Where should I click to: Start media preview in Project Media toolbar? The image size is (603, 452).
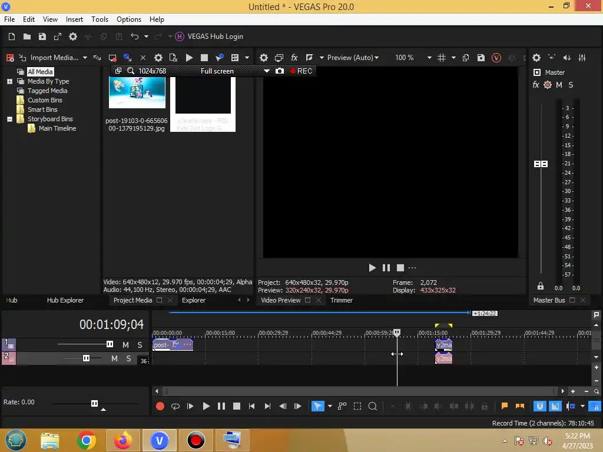click(189, 58)
